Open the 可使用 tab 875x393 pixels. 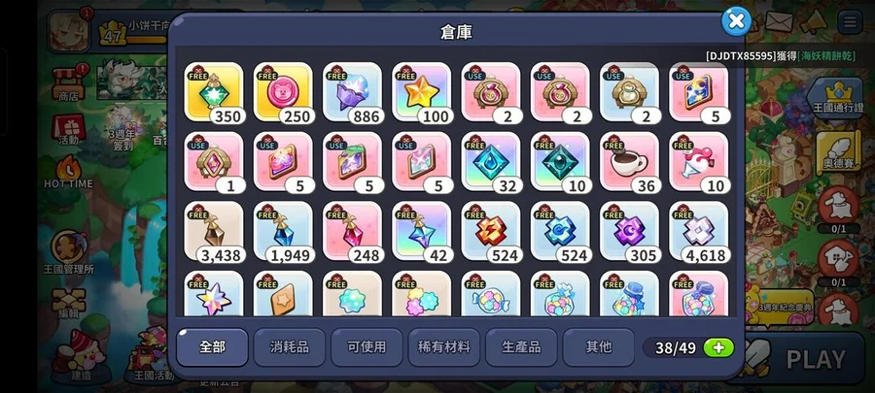point(367,347)
